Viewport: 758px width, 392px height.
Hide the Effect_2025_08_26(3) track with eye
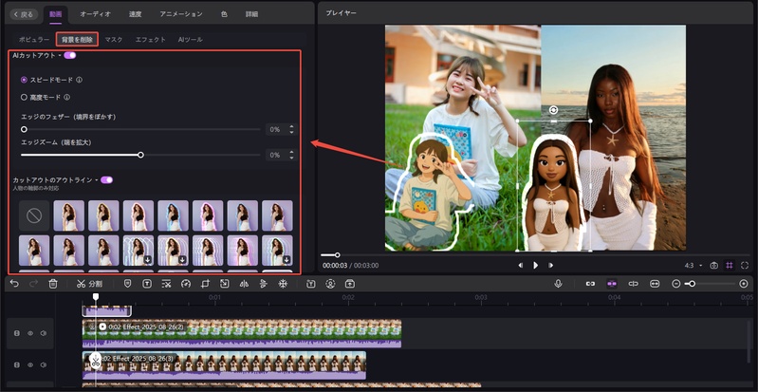point(30,364)
